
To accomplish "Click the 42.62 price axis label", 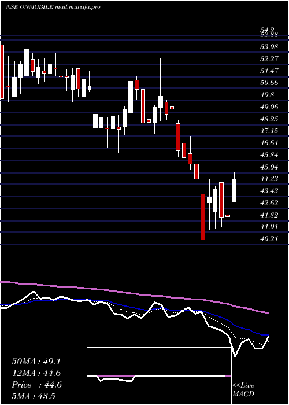I will click(x=269, y=203).
